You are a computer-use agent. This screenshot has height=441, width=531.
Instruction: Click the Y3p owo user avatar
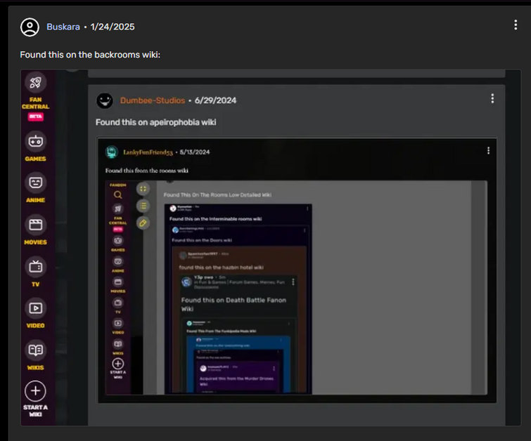(186, 282)
